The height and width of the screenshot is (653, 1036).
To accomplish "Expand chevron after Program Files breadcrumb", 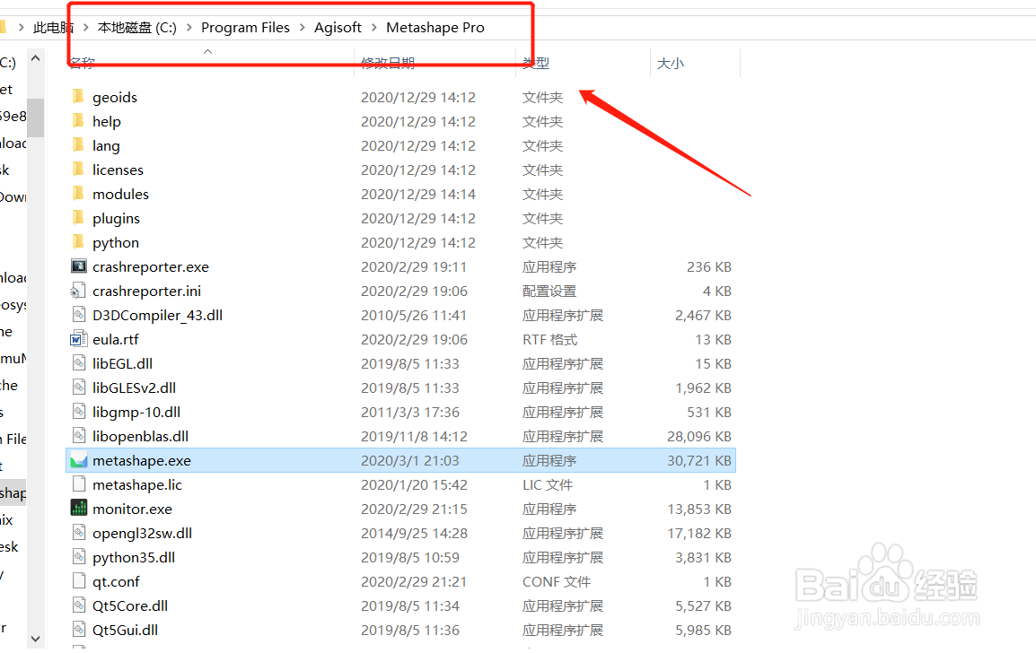I will pyautogui.click(x=302, y=28).
